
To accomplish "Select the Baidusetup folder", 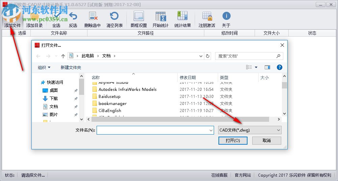I will [x=109, y=97].
